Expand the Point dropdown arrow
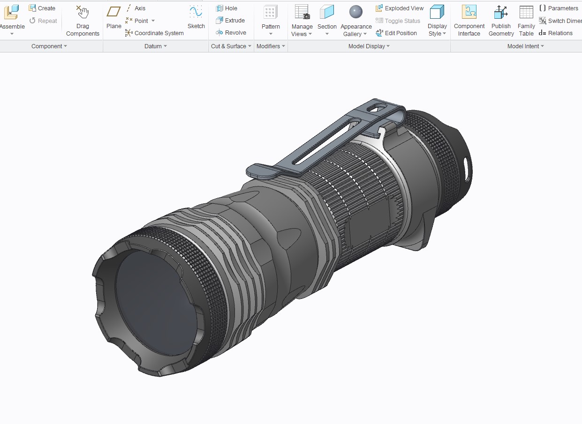 [x=153, y=21]
